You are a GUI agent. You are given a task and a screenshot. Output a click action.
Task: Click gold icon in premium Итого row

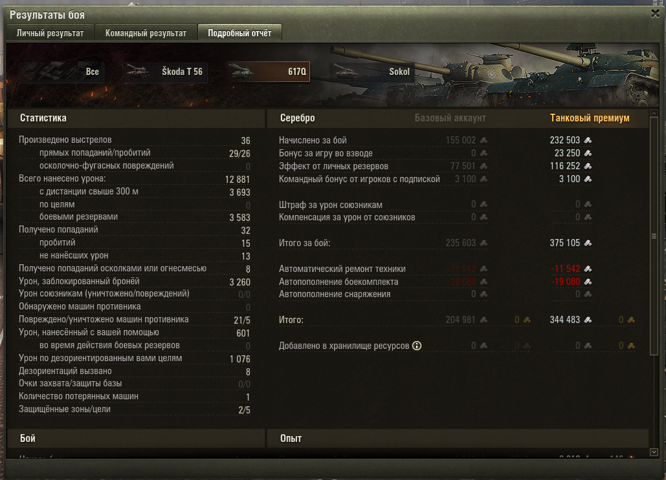[631, 320]
